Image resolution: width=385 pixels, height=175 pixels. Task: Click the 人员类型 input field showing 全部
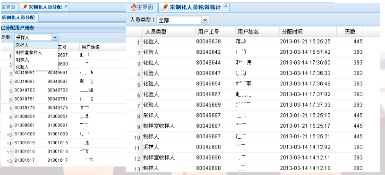point(179,20)
